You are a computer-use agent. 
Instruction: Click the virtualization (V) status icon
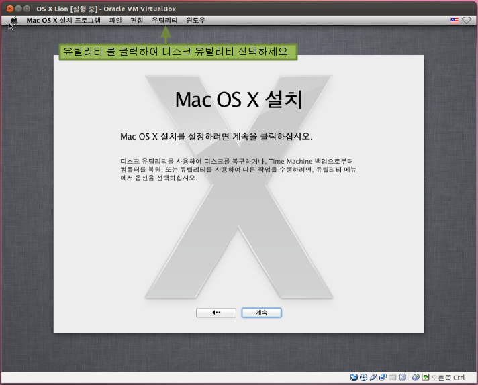[402, 378]
